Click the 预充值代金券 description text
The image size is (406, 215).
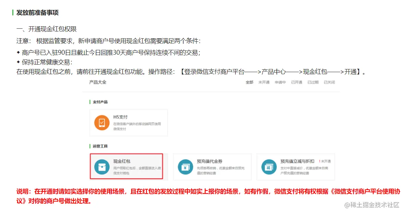click(x=221, y=171)
